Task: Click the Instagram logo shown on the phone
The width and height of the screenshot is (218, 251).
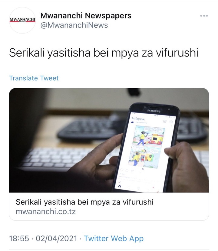Action: 138,119
